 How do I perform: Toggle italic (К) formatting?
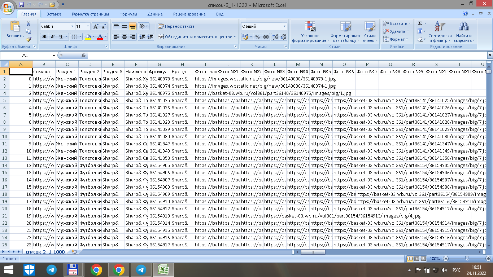(x=52, y=37)
